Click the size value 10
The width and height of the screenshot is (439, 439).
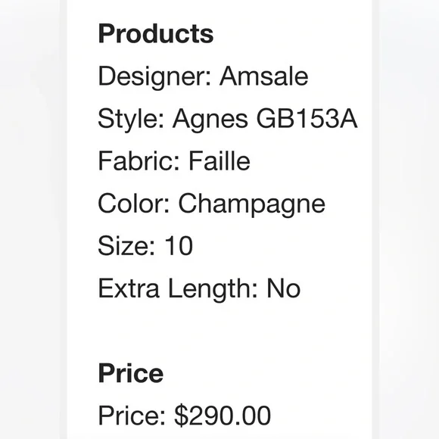[x=179, y=246]
